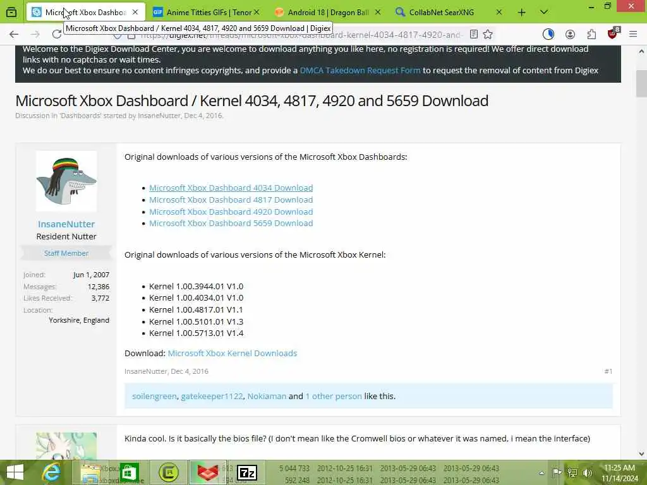This screenshot has height=485, width=647.
Task: Open the taskbar clock 11:25 AM
Action: 619,473
